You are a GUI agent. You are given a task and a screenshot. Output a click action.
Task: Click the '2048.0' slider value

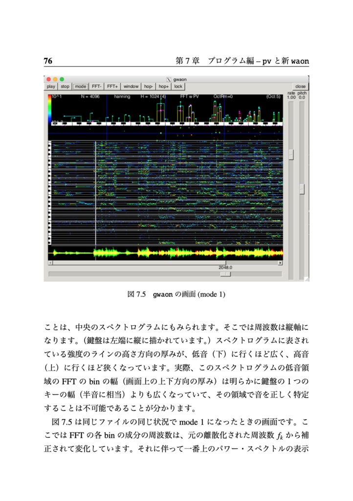225,268
